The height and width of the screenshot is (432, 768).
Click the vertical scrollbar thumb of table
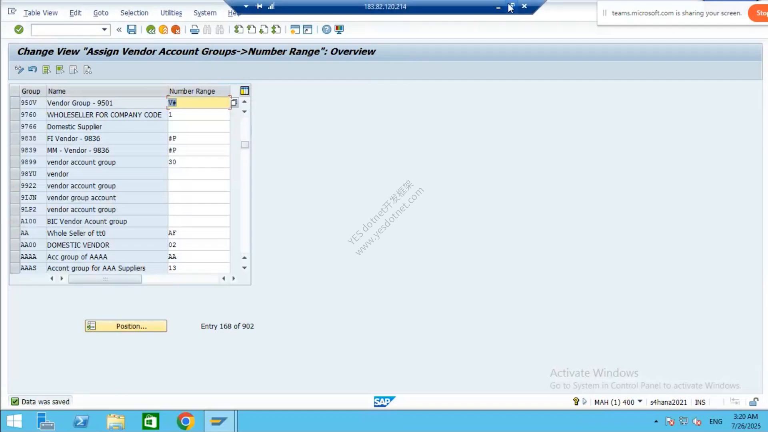point(245,145)
